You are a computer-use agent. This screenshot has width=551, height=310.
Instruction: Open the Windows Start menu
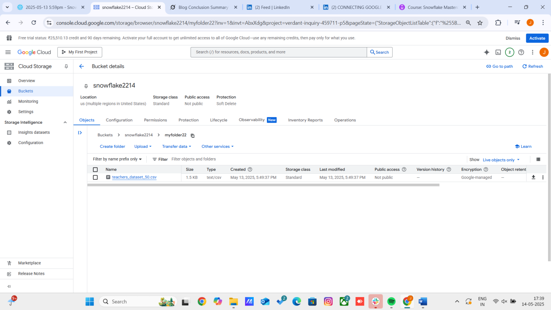(x=90, y=301)
